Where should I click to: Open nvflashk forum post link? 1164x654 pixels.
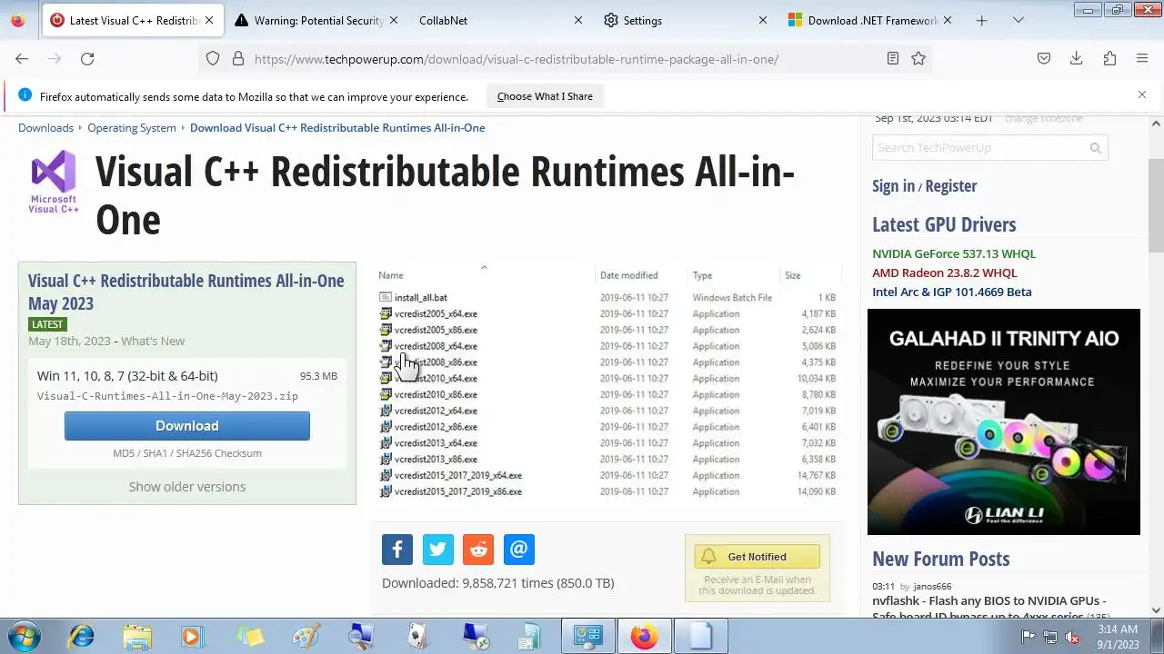click(989, 609)
